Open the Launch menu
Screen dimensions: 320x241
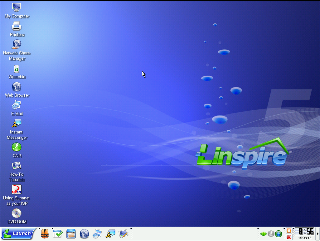[17, 233]
